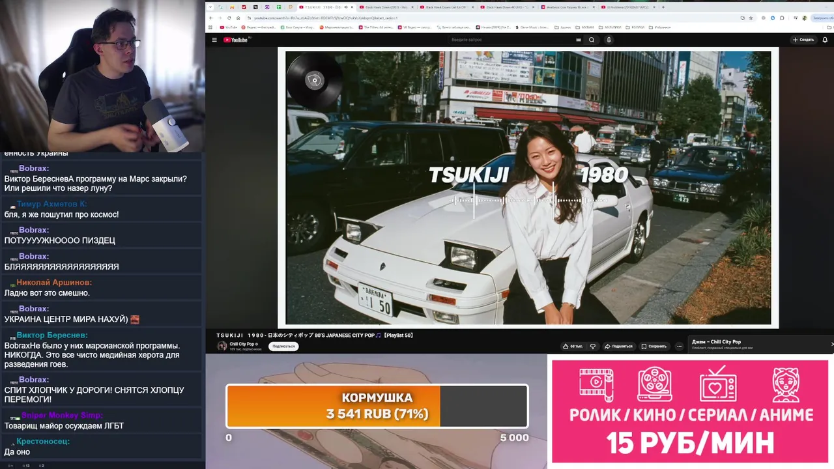Open the tab search dropdown arrow
The image size is (834, 469).
(x=210, y=7)
